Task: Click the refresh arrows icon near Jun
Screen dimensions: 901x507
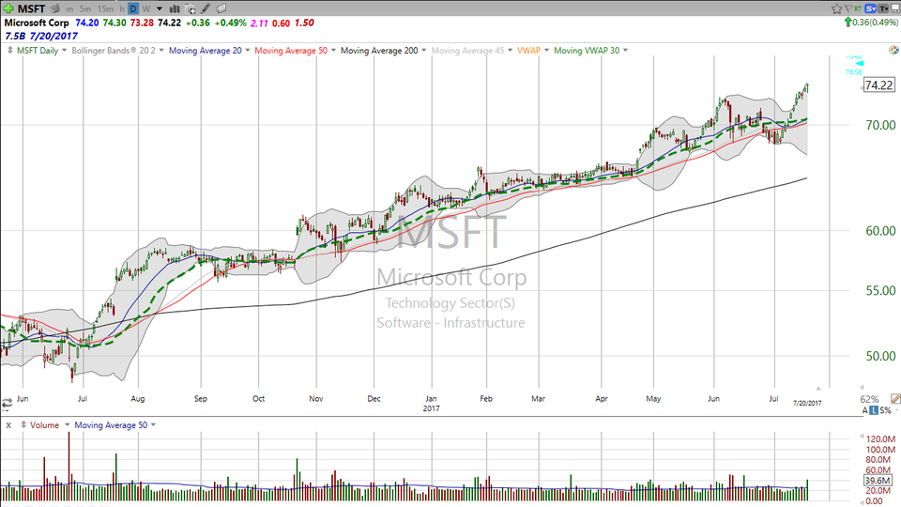Action: (7, 404)
